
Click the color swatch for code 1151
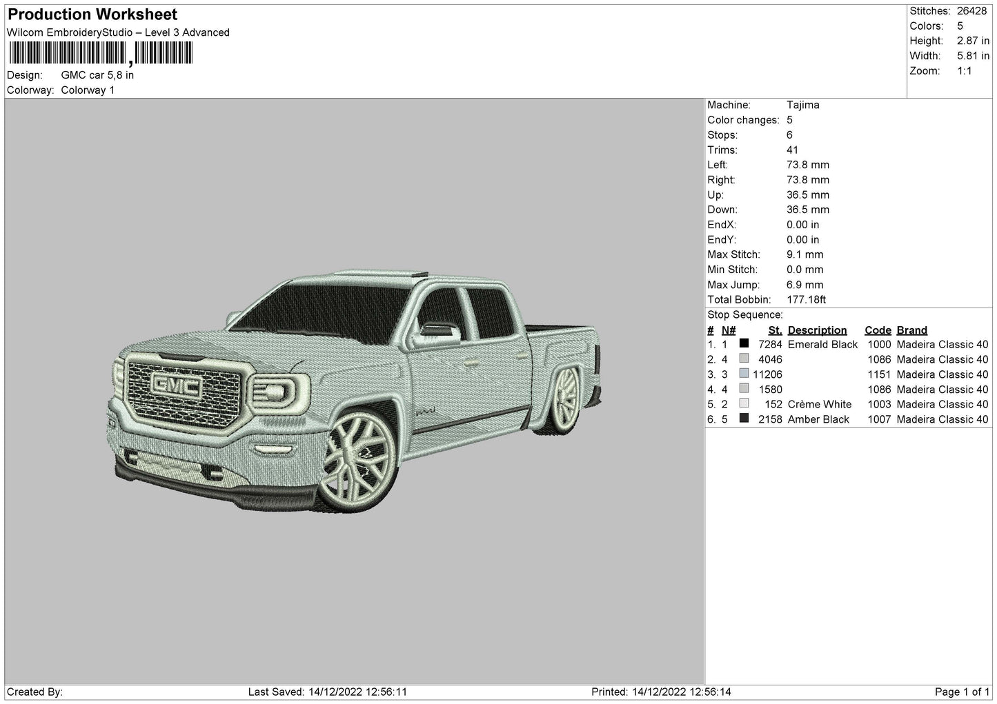tap(744, 374)
